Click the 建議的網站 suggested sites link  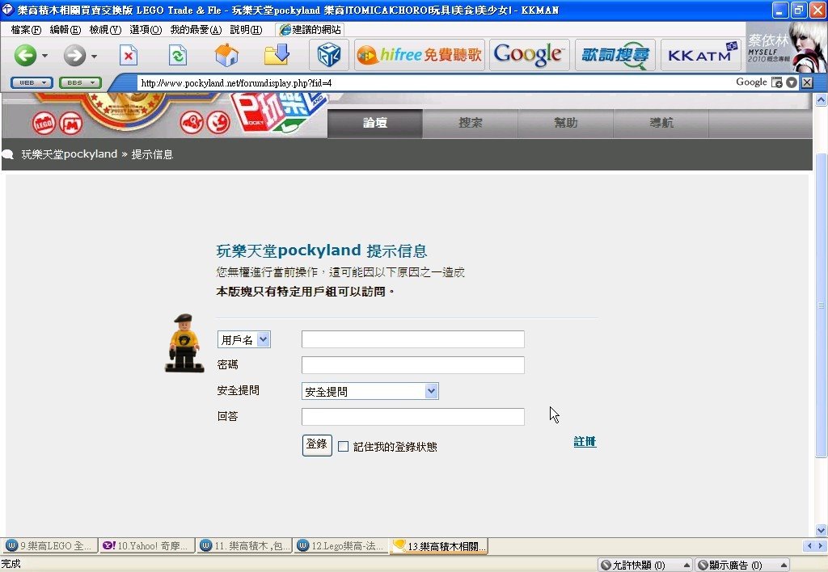310,30
